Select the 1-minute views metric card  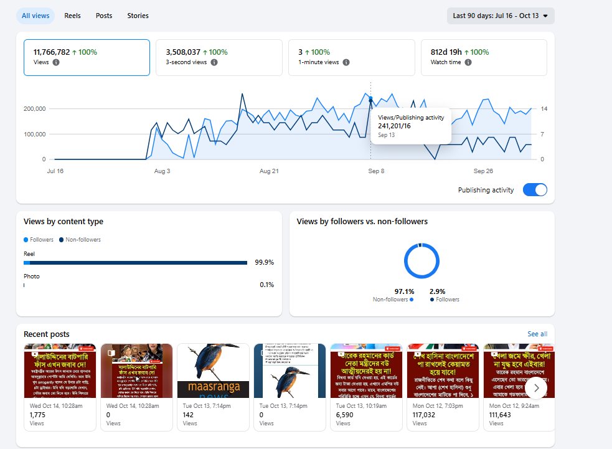point(352,57)
